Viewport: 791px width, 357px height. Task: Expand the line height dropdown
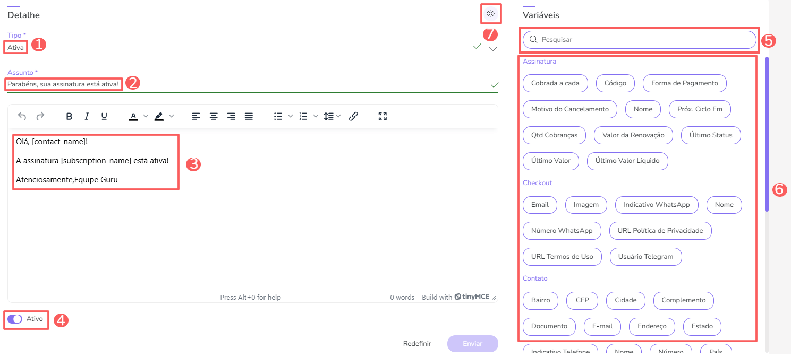(x=338, y=116)
